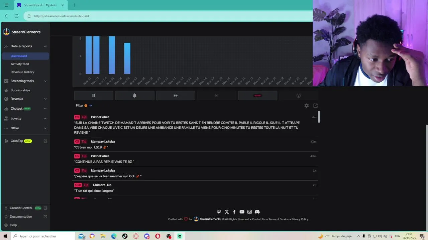Viewport: 428px width, 240px height.
Task: Click Chimera_On €10 tip entry
Action: click(x=195, y=188)
